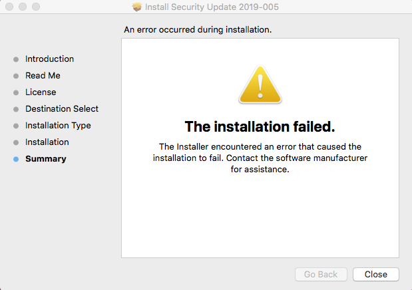This screenshot has height=290, width=412.
Task: Click the bullet beside Installation Type
Action: pyautogui.click(x=16, y=126)
